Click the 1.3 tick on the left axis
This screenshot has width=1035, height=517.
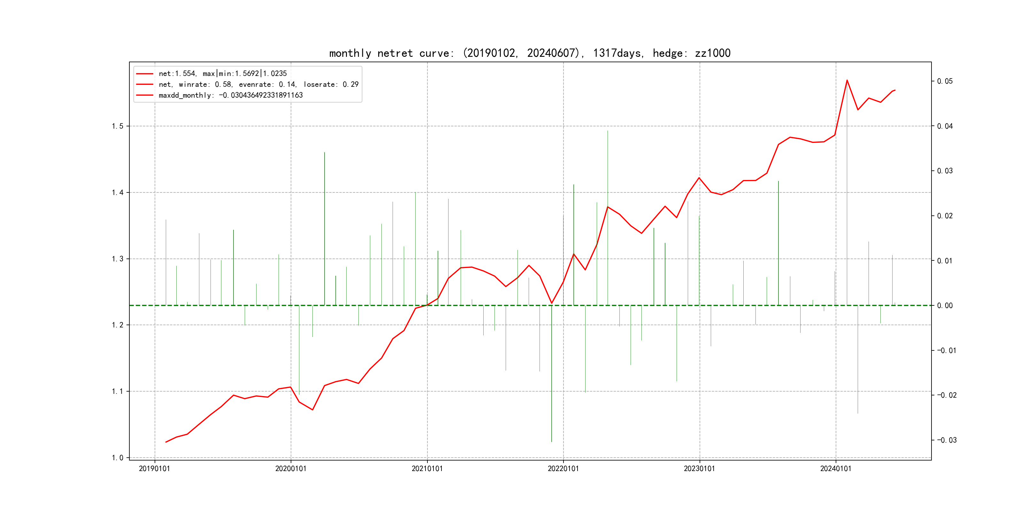coord(117,259)
